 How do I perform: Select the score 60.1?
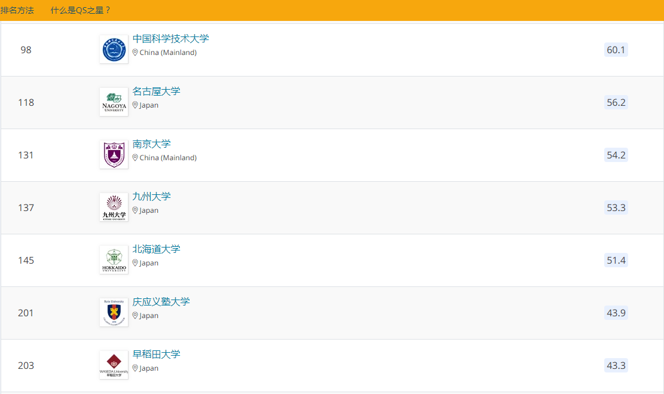tap(616, 50)
